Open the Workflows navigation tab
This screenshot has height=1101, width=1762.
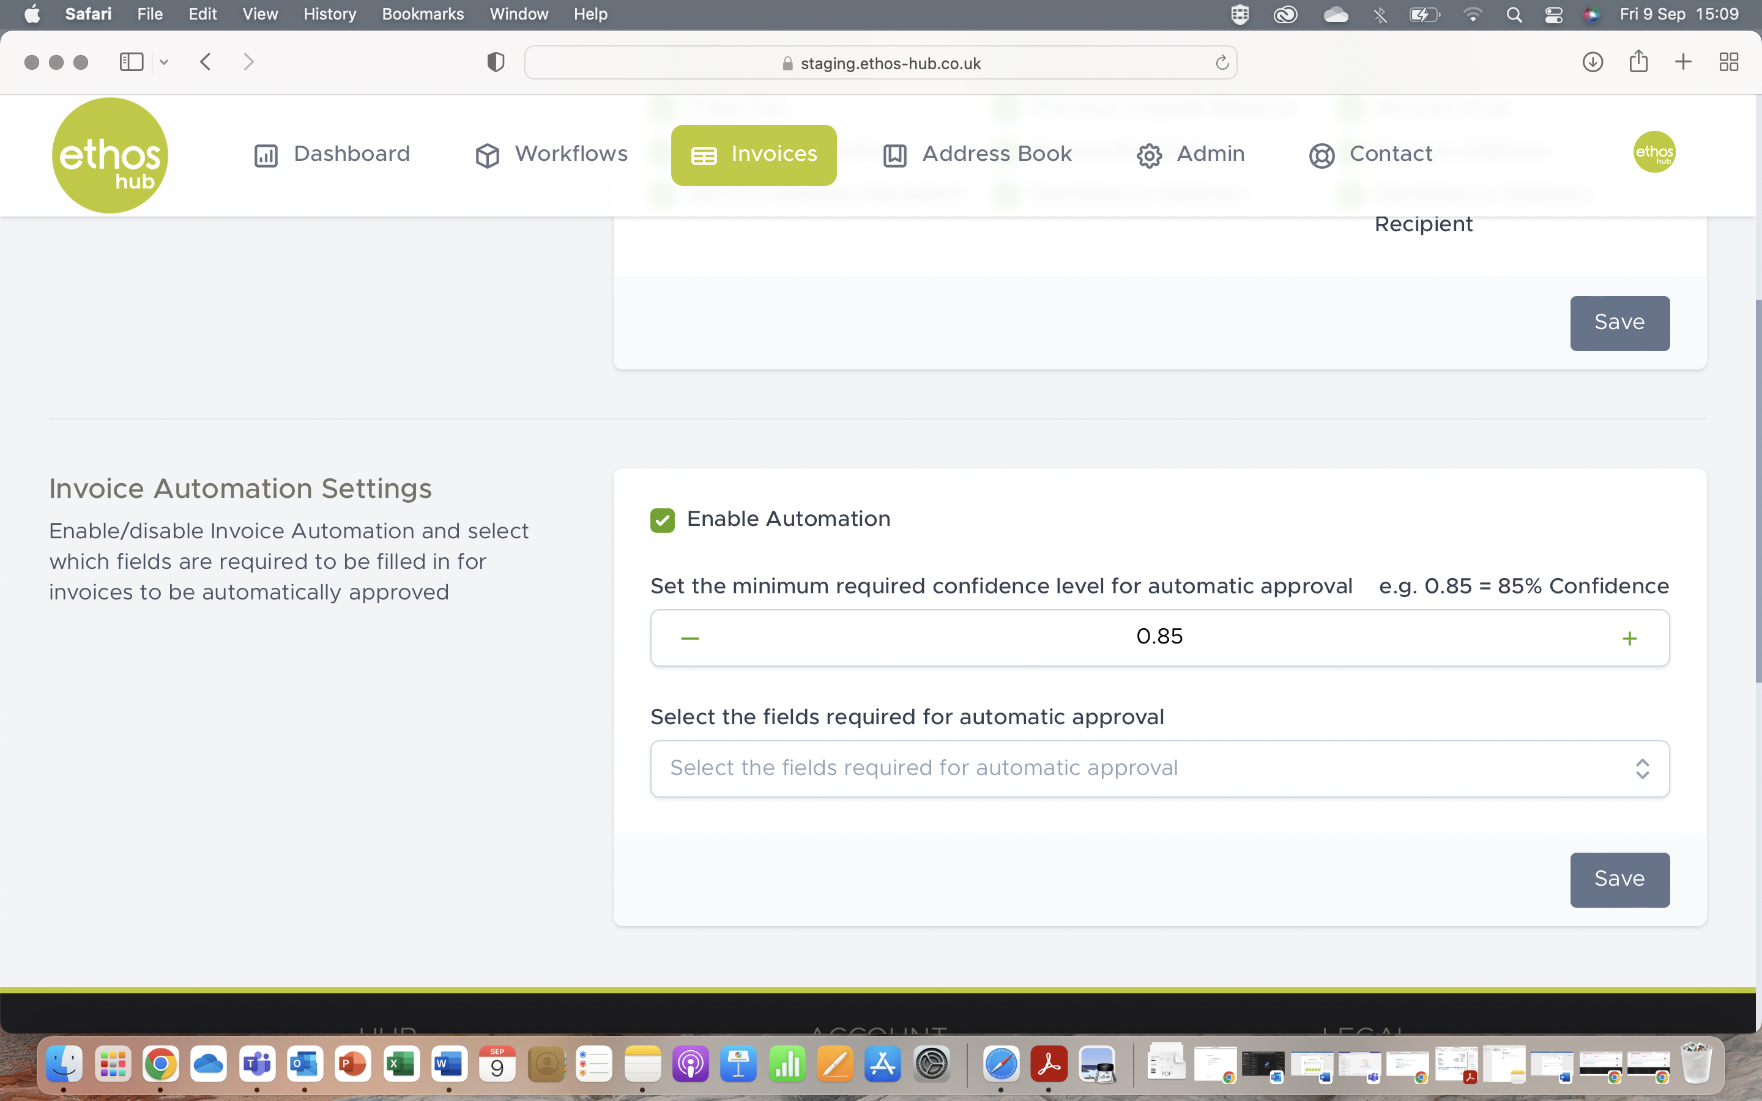click(x=551, y=154)
